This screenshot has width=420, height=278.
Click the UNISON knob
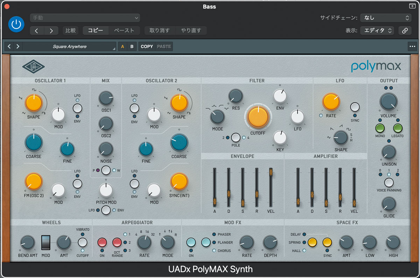[x=389, y=152]
